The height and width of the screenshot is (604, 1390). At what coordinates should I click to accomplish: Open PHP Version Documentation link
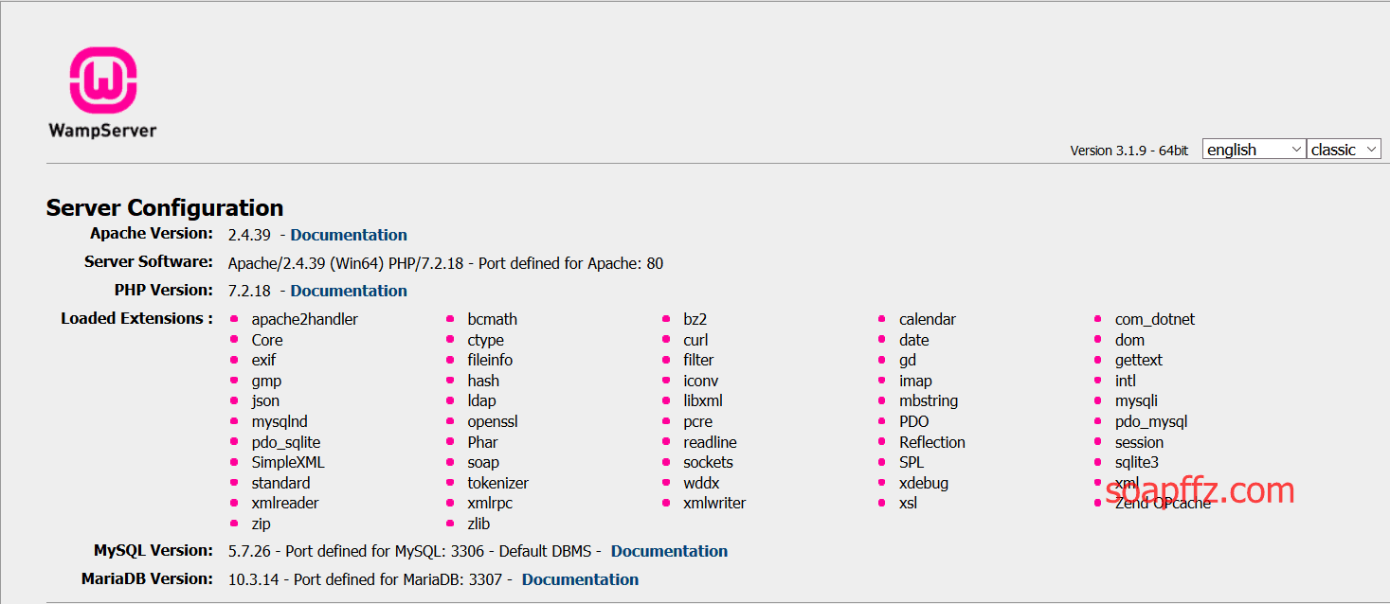pyautogui.click(x=349, y=291)
